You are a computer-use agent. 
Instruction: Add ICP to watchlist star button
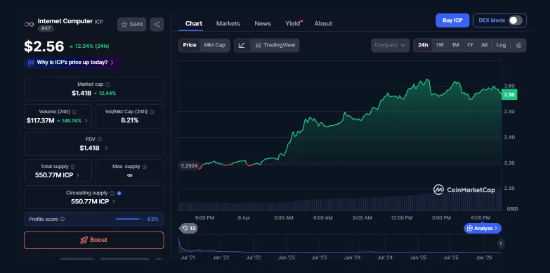point(131,24)
